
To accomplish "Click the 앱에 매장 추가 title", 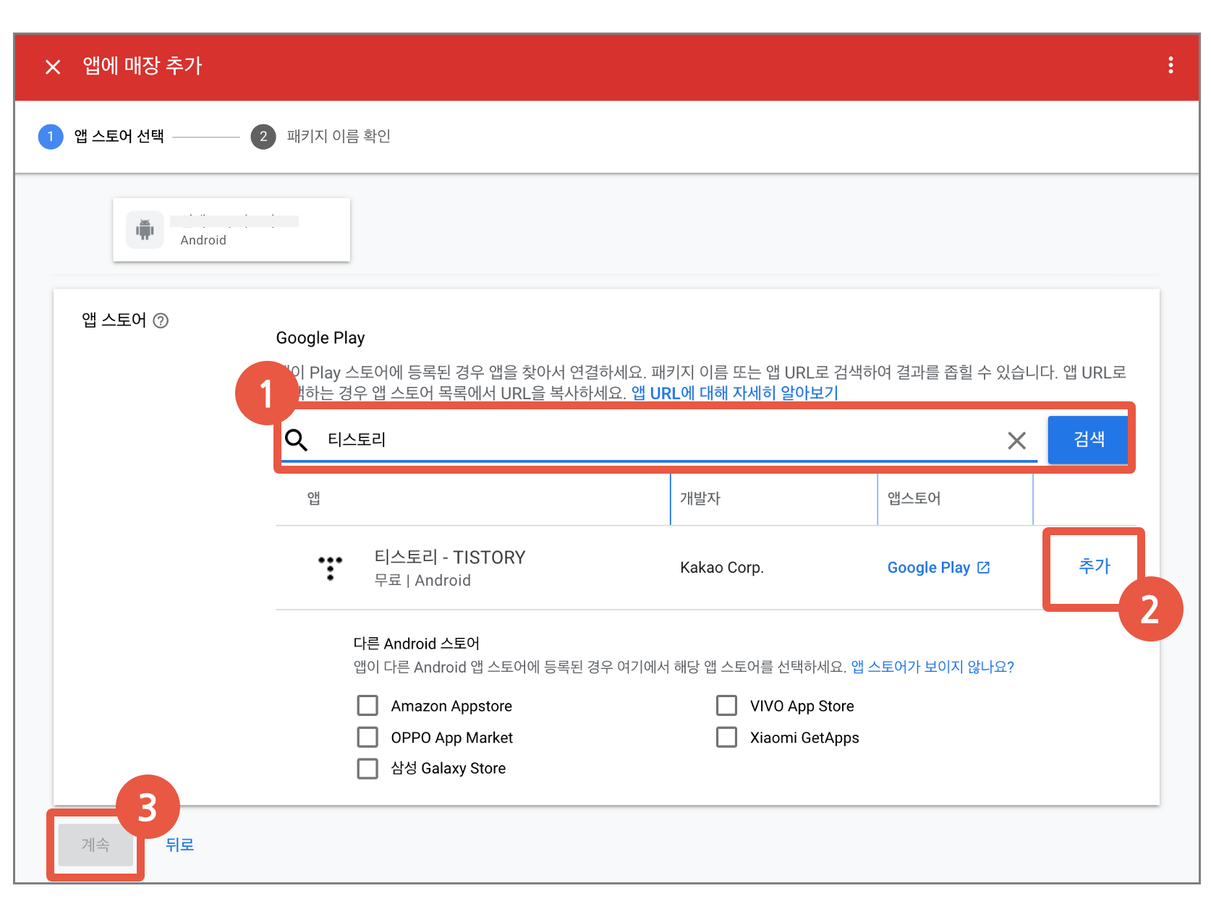I will (143, 66).
